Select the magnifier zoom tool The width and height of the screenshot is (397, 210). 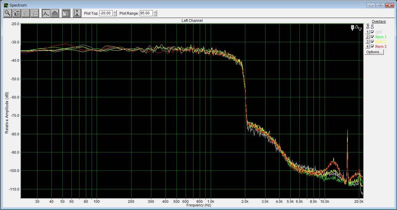(x=8, y=13)
